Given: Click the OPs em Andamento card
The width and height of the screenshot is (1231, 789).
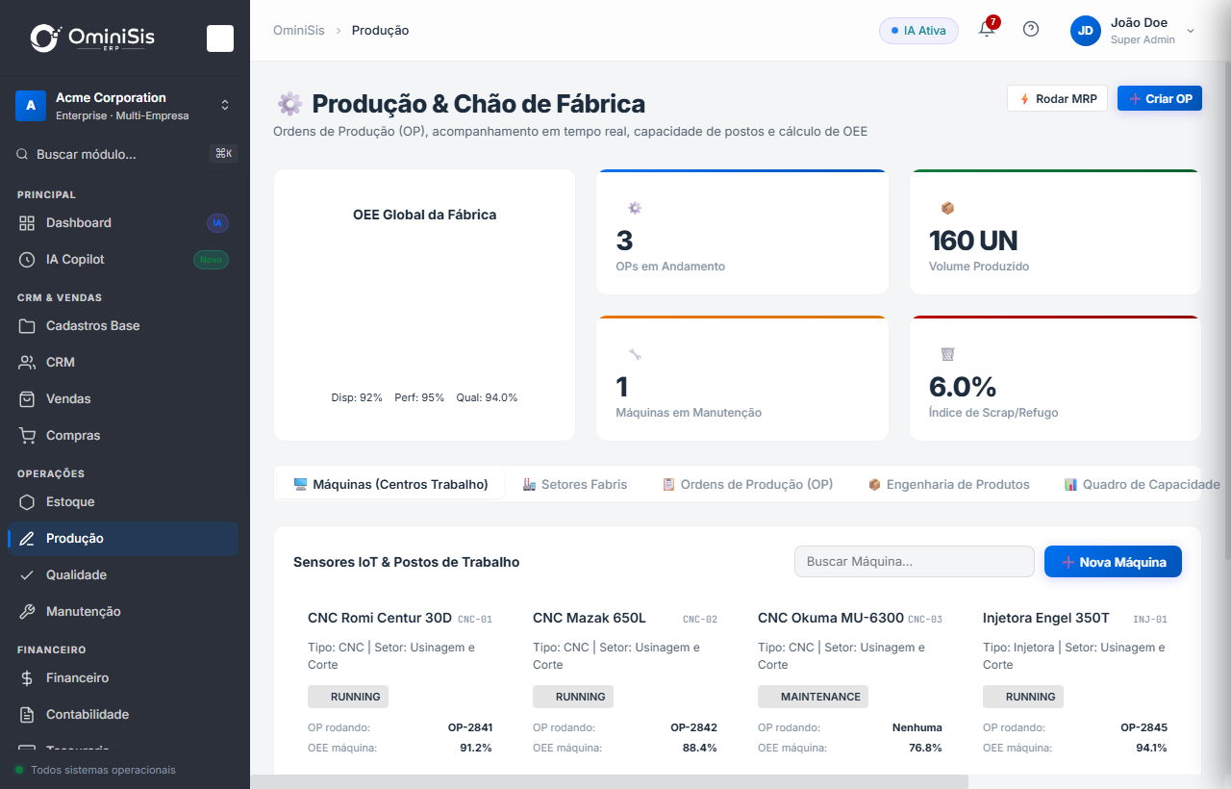Looking at the screenshot, I should coord(742,232).
